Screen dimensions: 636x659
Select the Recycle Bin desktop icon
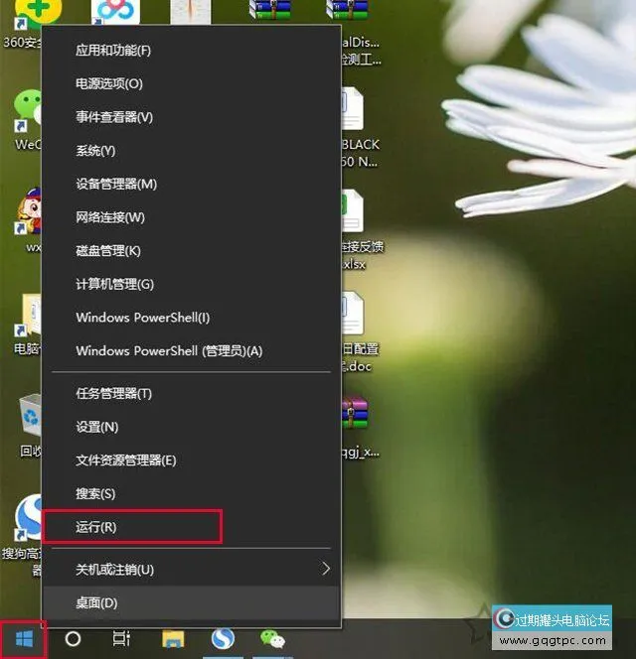[30, 425]
